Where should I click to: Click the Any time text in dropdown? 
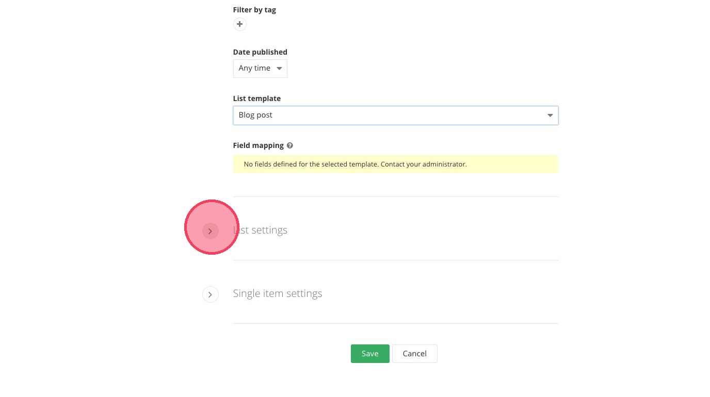[254, 68]
